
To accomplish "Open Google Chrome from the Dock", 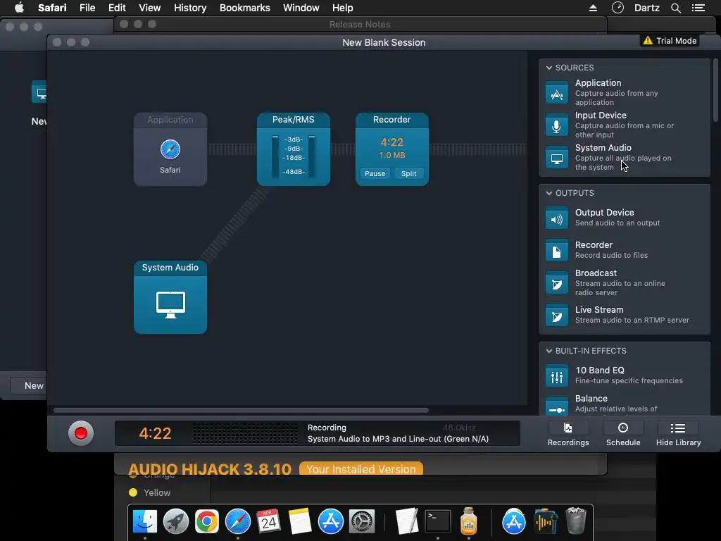I will (206, 521).
